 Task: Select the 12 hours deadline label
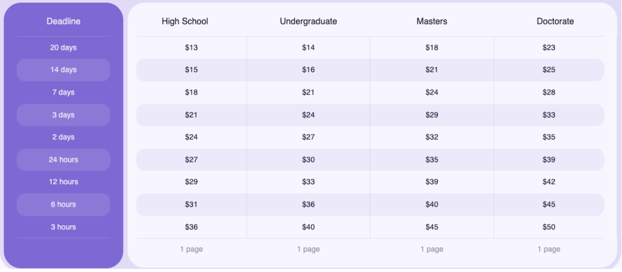[x=63, y=182]
